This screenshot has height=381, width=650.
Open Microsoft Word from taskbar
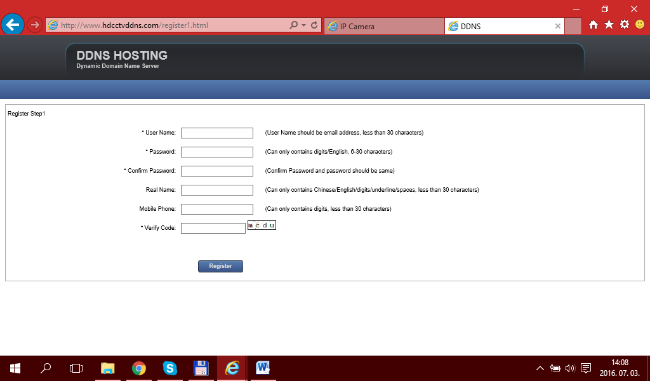(x=263, y=368)
